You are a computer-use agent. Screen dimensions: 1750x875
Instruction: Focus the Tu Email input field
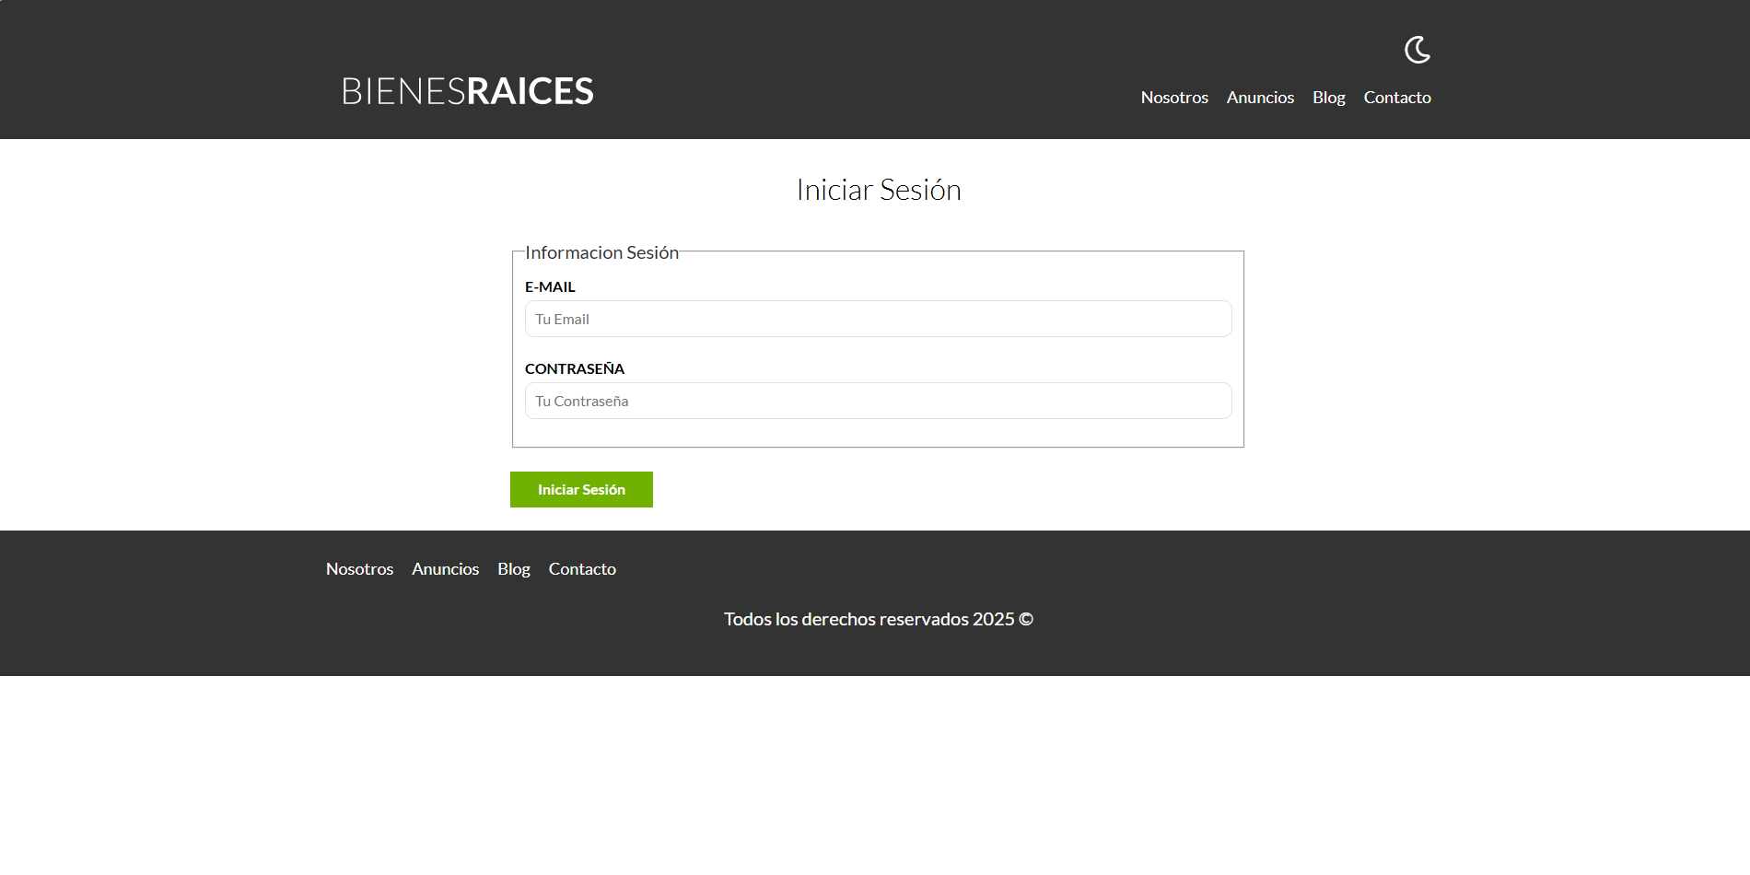878,319
